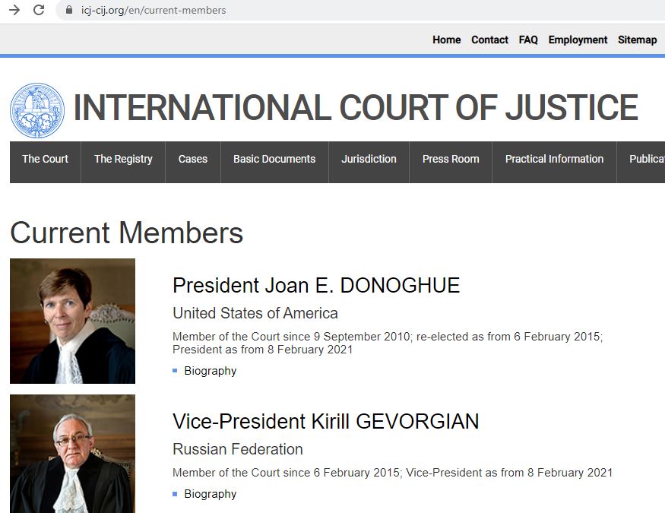Open The Registry menu
Screen dimensions: 665x513
[123, 162]
